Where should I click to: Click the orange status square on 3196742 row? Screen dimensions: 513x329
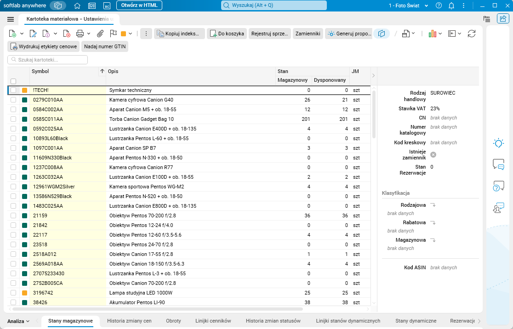[x=24, y=293]
